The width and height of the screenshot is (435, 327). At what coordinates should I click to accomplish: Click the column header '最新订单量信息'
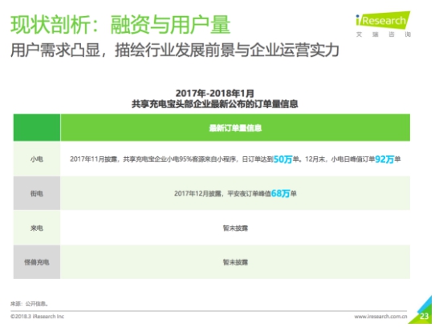235,128
